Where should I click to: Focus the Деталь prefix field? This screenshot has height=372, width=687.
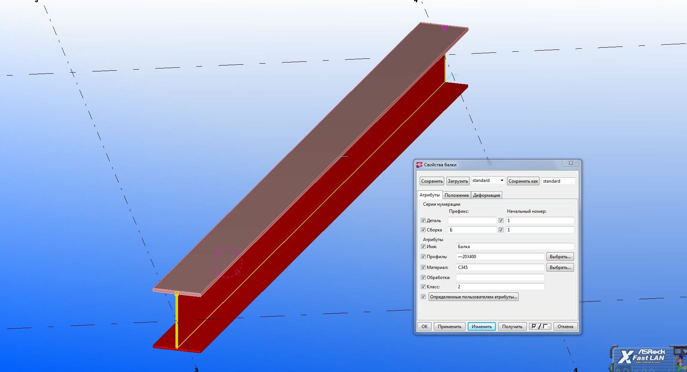[472, 221]
